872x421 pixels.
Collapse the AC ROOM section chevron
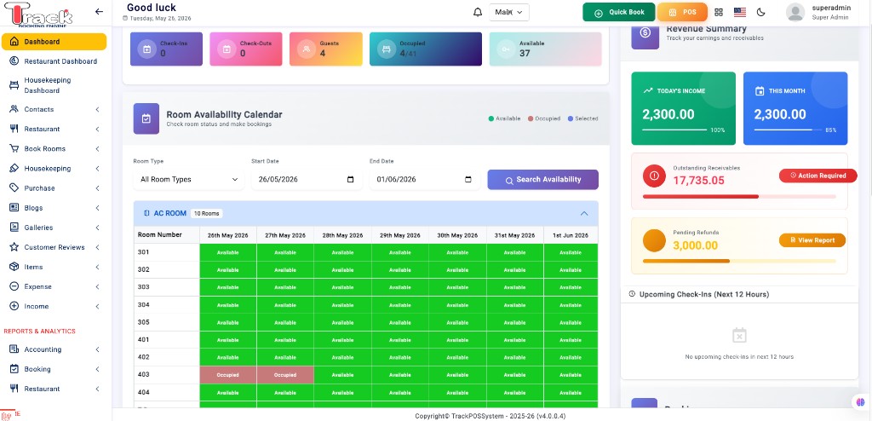pyautogui.click(x=584, y=213)
